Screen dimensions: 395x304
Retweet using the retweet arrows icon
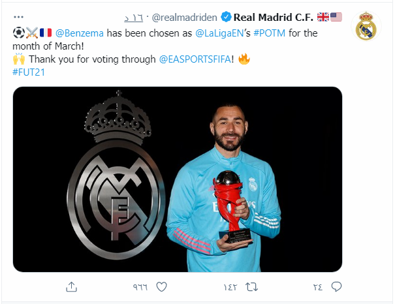click(x=251, y=286)
